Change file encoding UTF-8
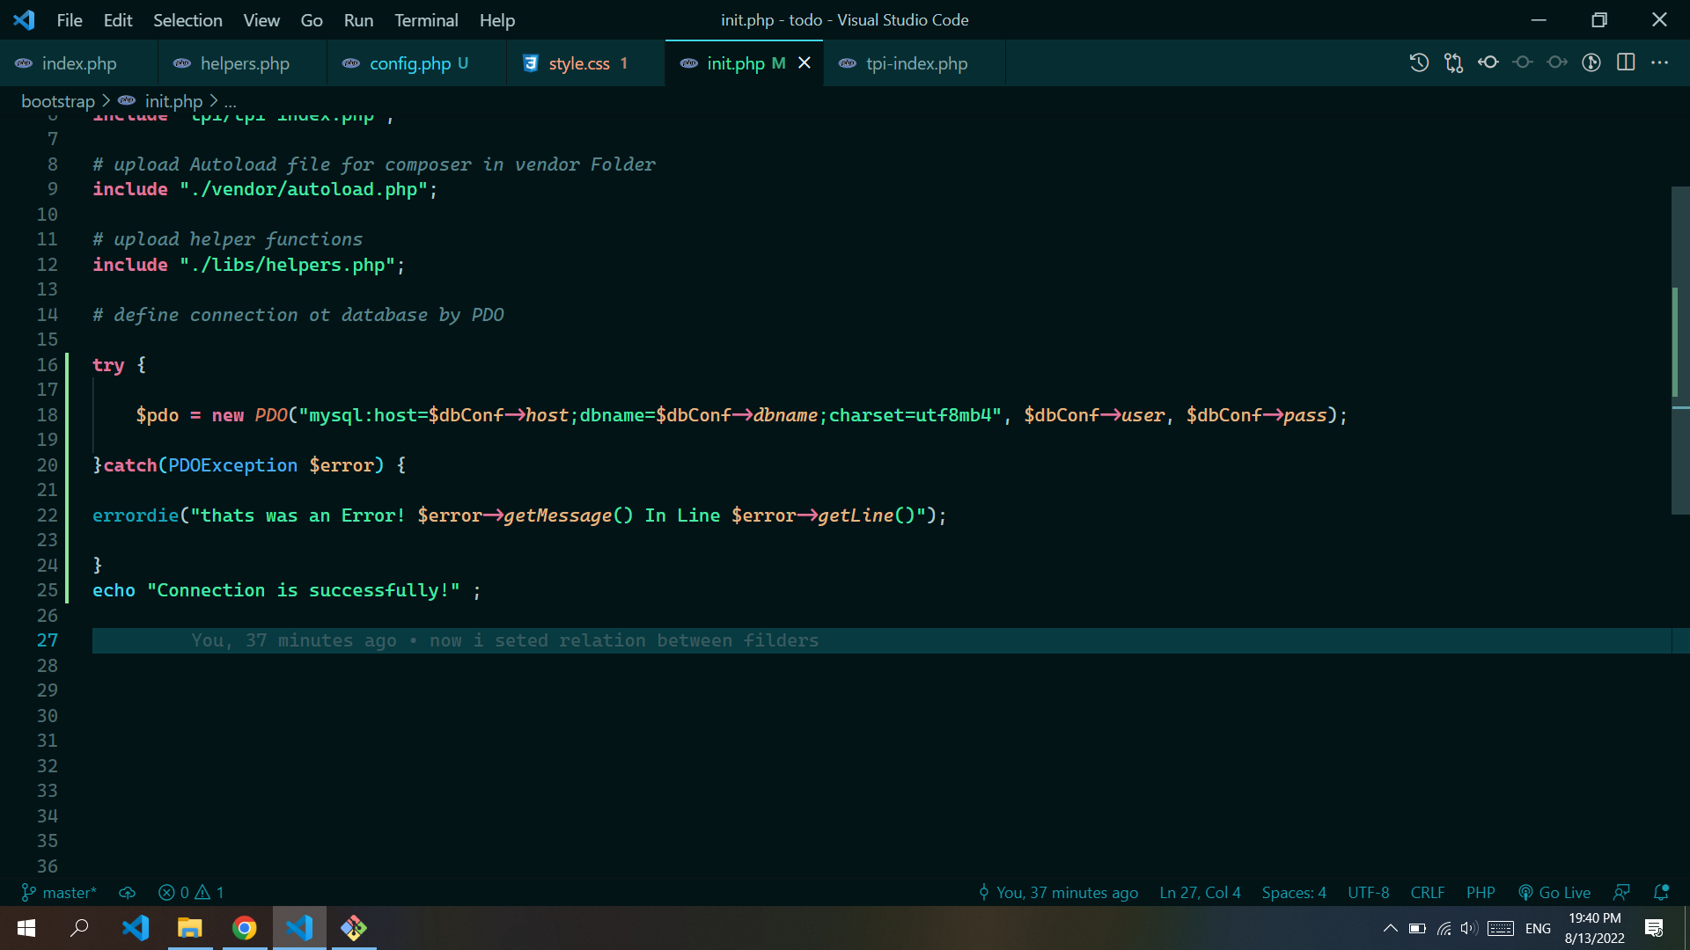Viewport: 1690px width, 950px height. point(1368,892)
